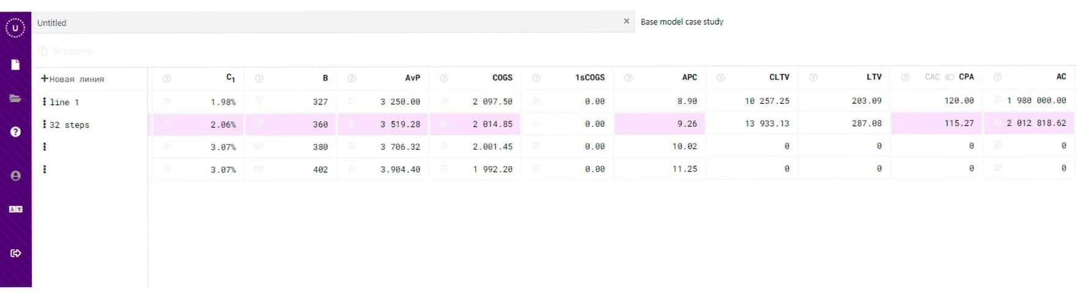Screen dimensions: 1077x295
Task: Open the three-dot menu of the last row
Action: click(44, 169)
